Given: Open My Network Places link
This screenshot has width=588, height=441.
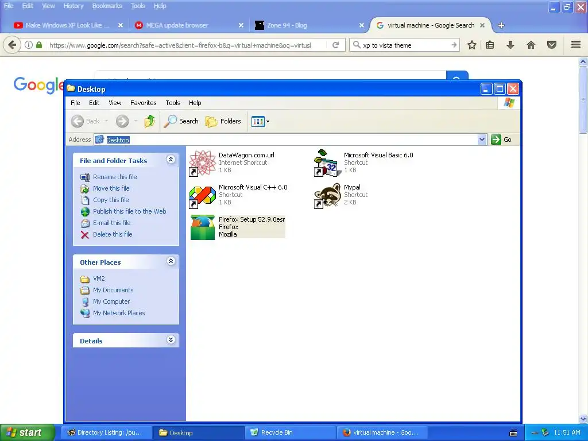Looking at the screenshot, I should click(118, 313).
